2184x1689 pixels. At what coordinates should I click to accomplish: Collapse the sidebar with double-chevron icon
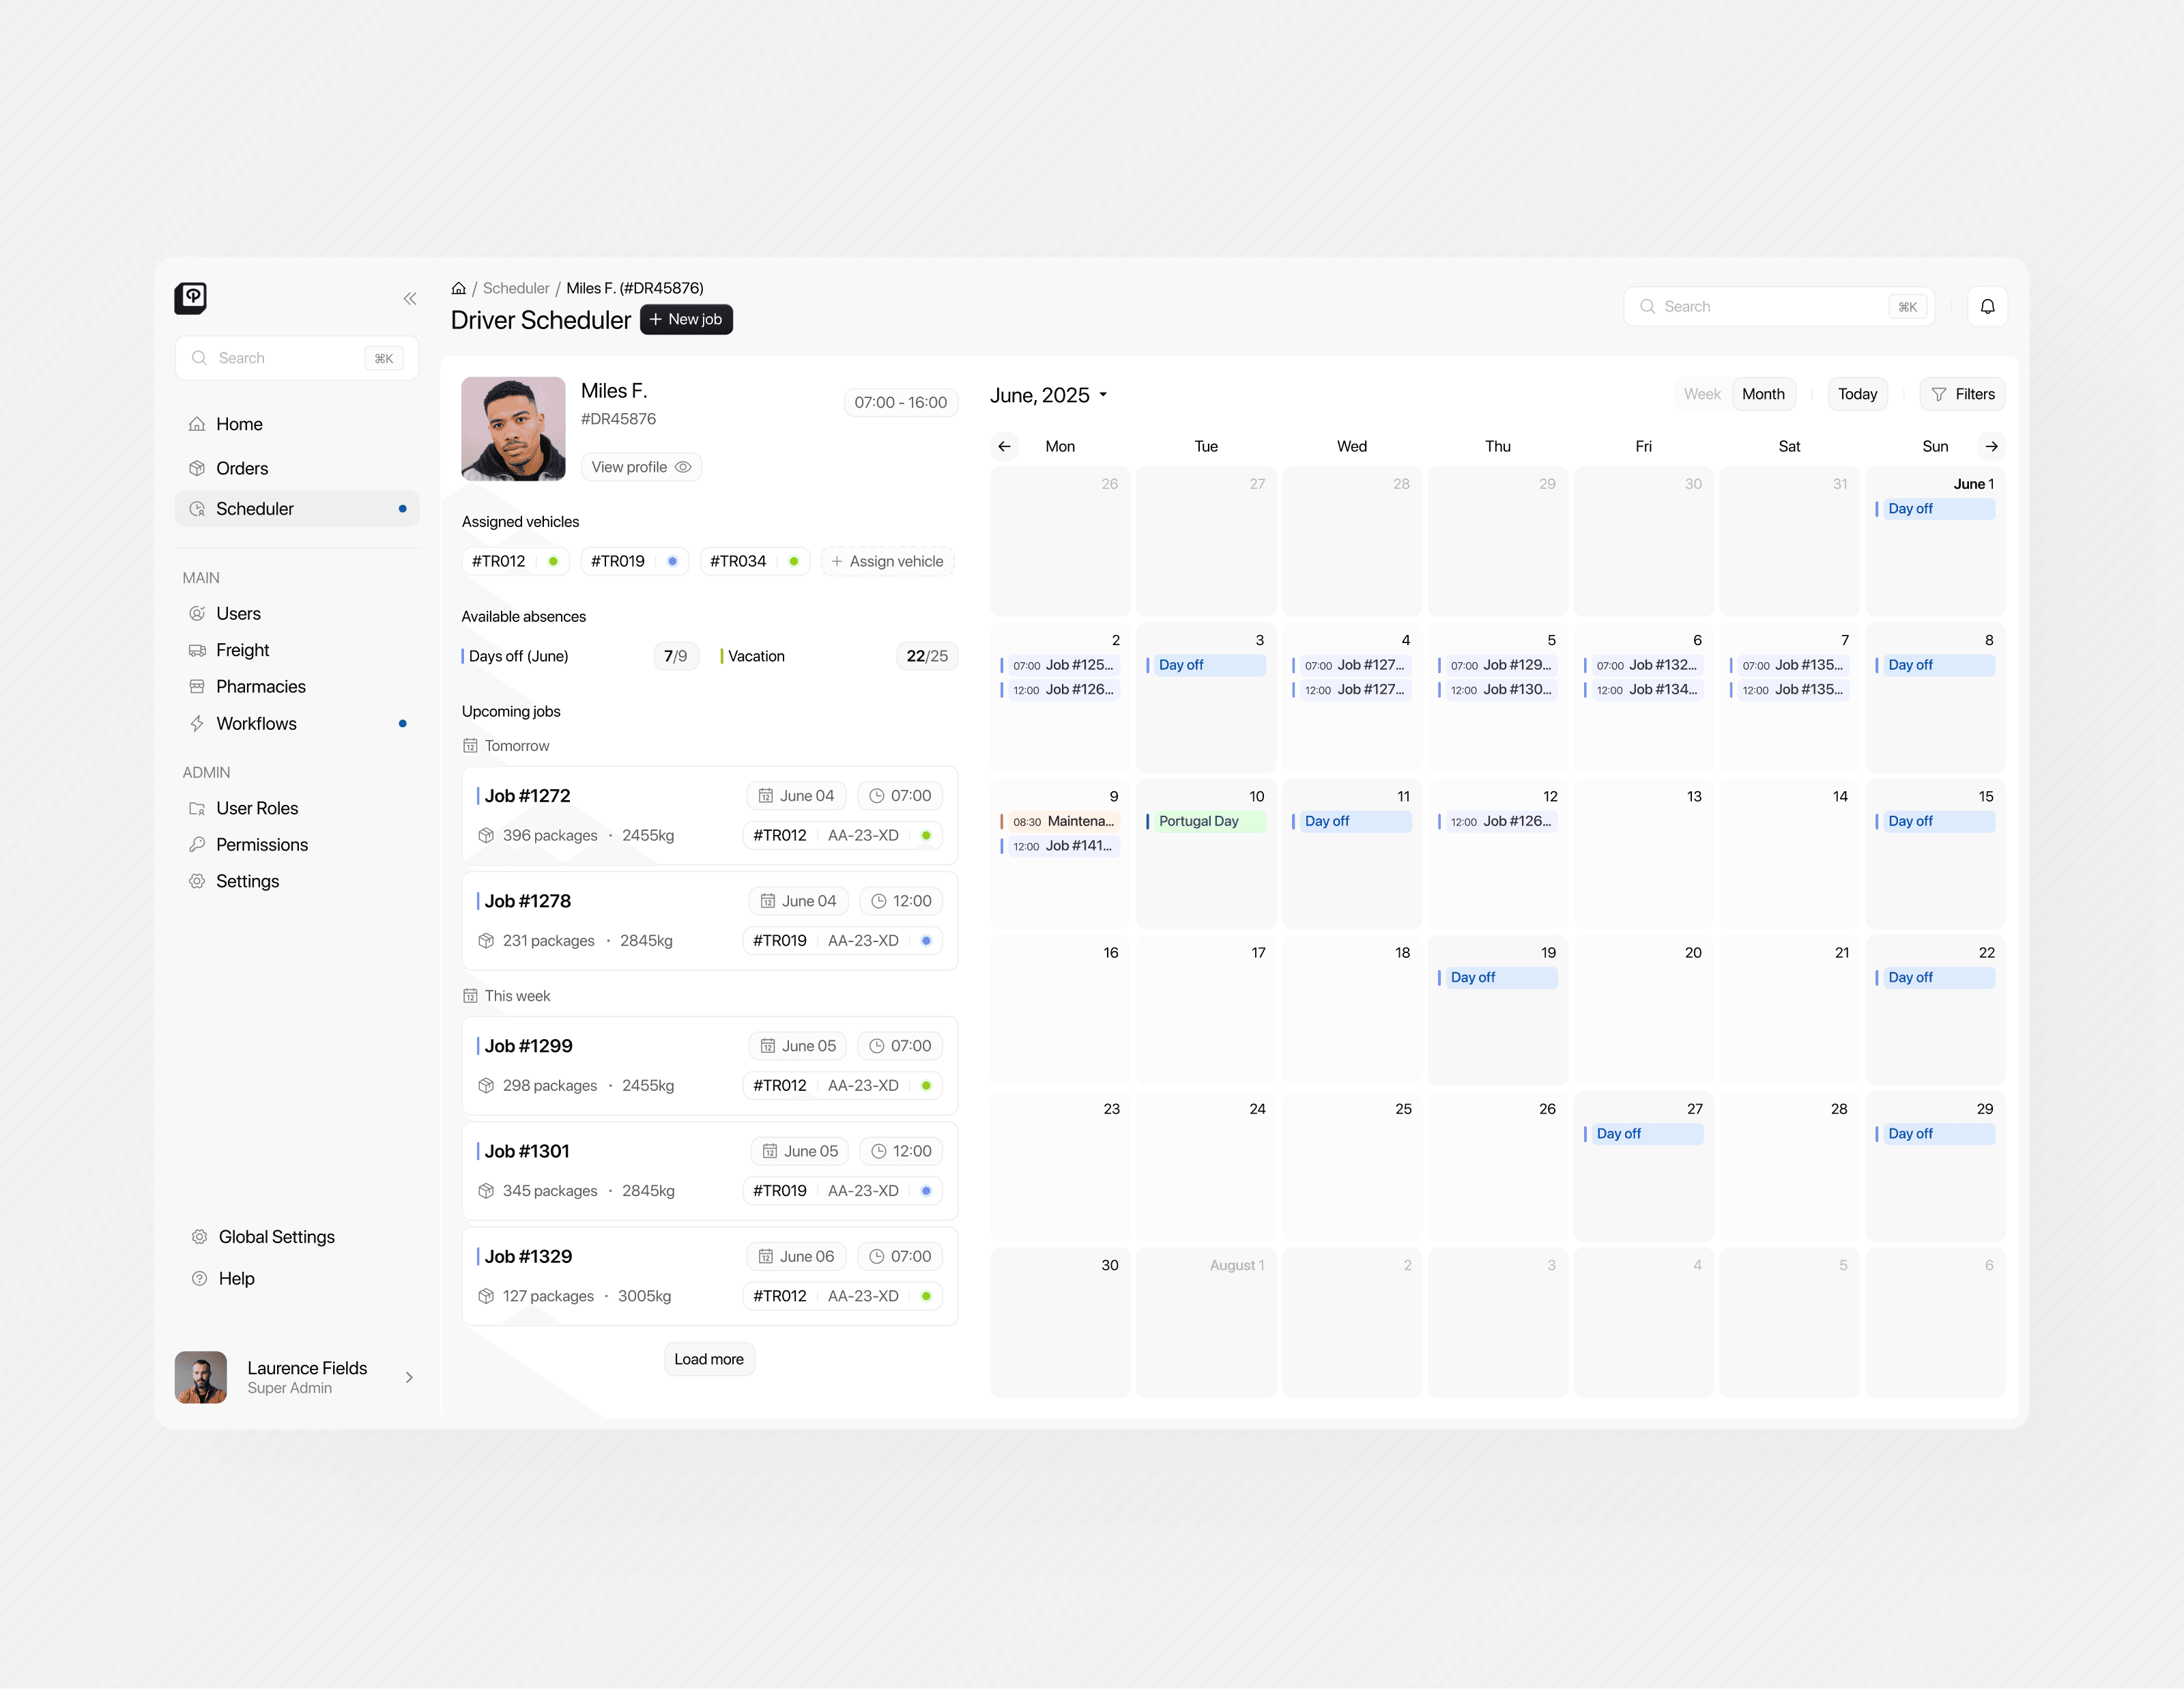coord(410,298)
